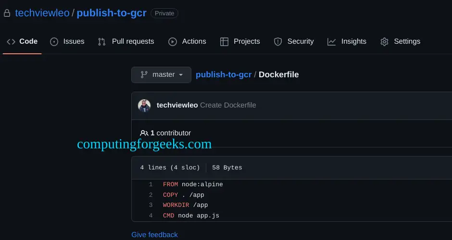
Task: Click the Dockerfile breadcrumb file name
Action: pos(278,74)
